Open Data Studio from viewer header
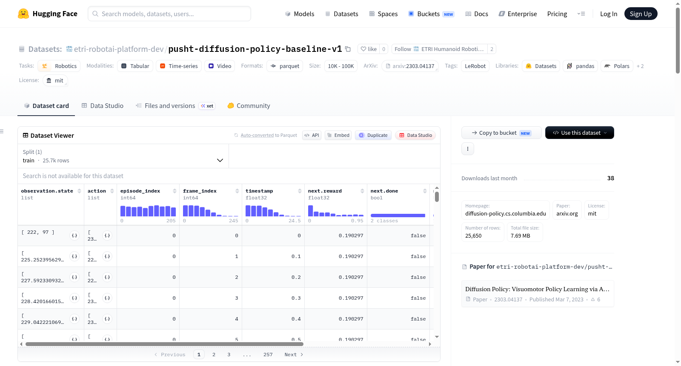Screen dimensions: 681x366 tap(415, 135)
